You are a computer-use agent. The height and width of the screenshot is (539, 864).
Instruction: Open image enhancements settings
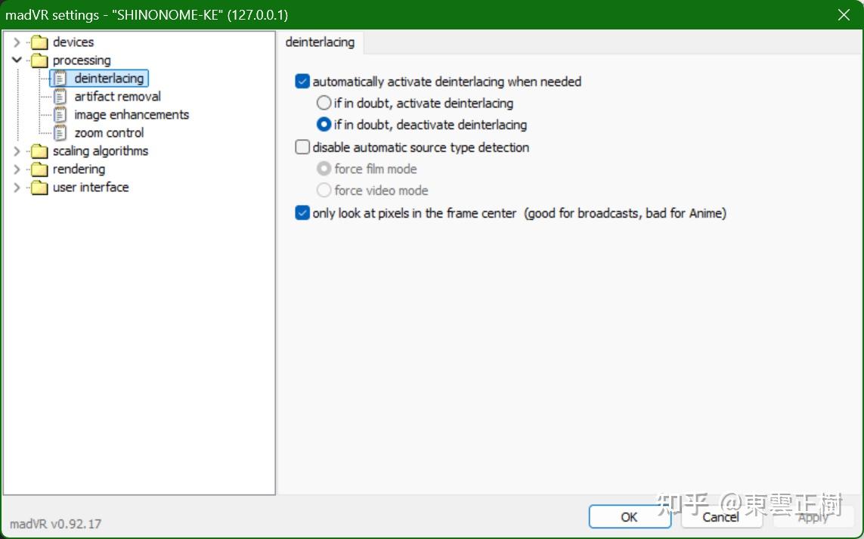point(132,115)
